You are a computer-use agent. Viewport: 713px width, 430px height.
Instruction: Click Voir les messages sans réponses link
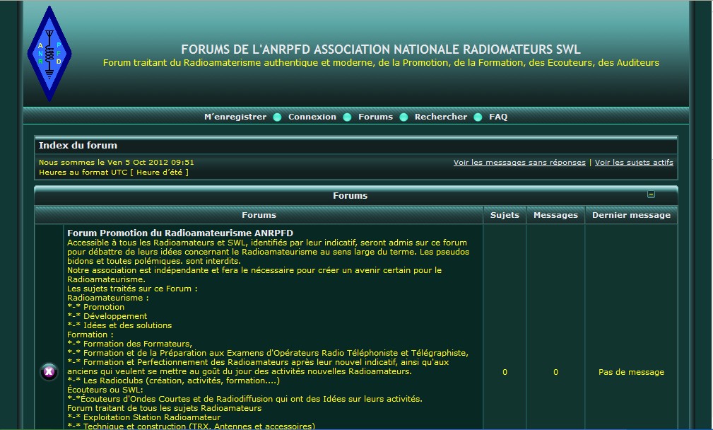click(x=519, y=163)
